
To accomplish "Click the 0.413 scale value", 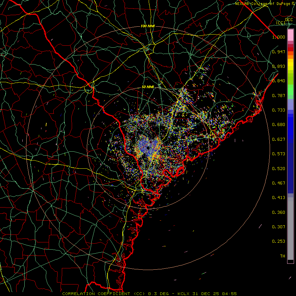I will [x=279, y=198].
